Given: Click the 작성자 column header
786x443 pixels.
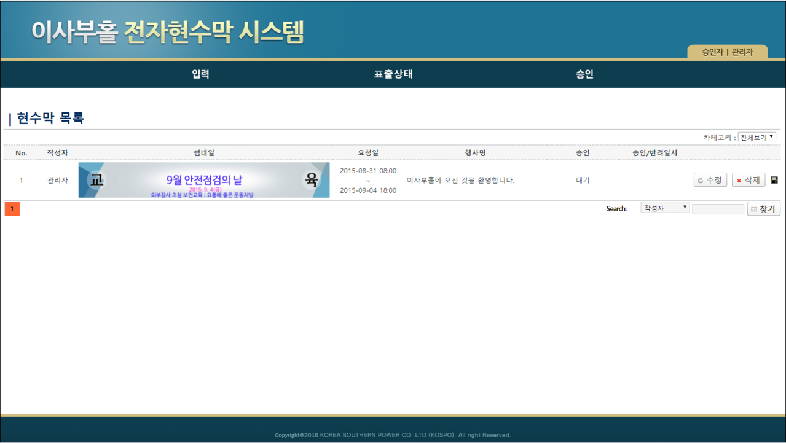Looking at the screenshot, I should tap(57, 152).
